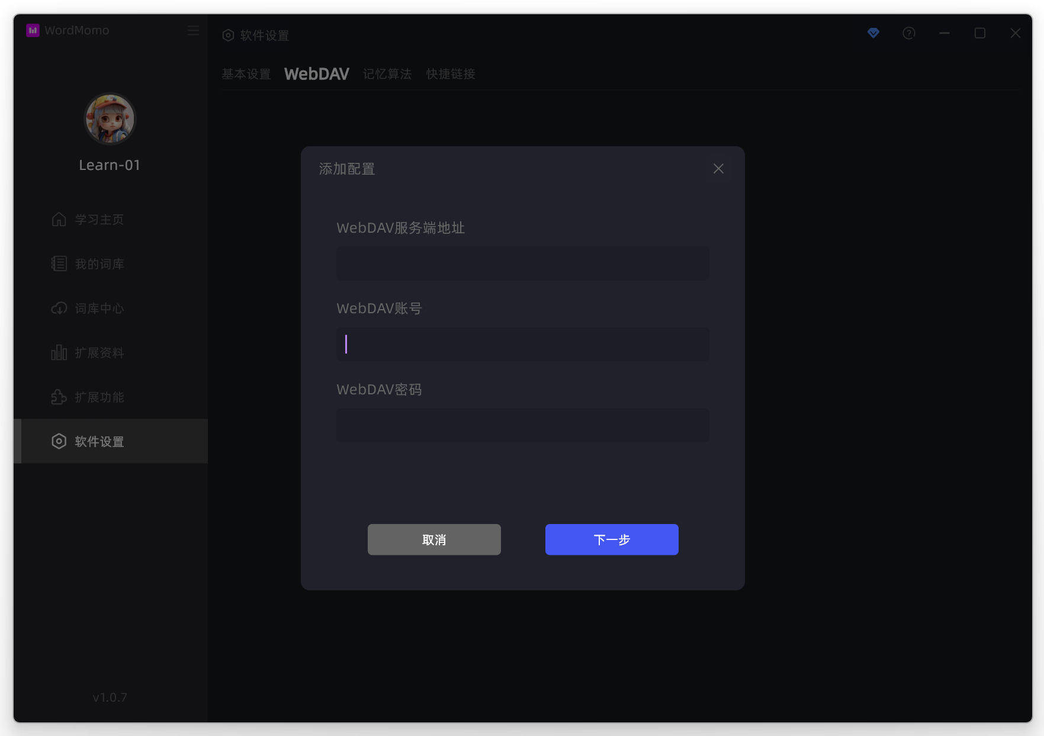Image resolution: width=1044 pixels, height=736 pixels.
Task: Open 我的词库 notebook icon
Action: [59, 264]
